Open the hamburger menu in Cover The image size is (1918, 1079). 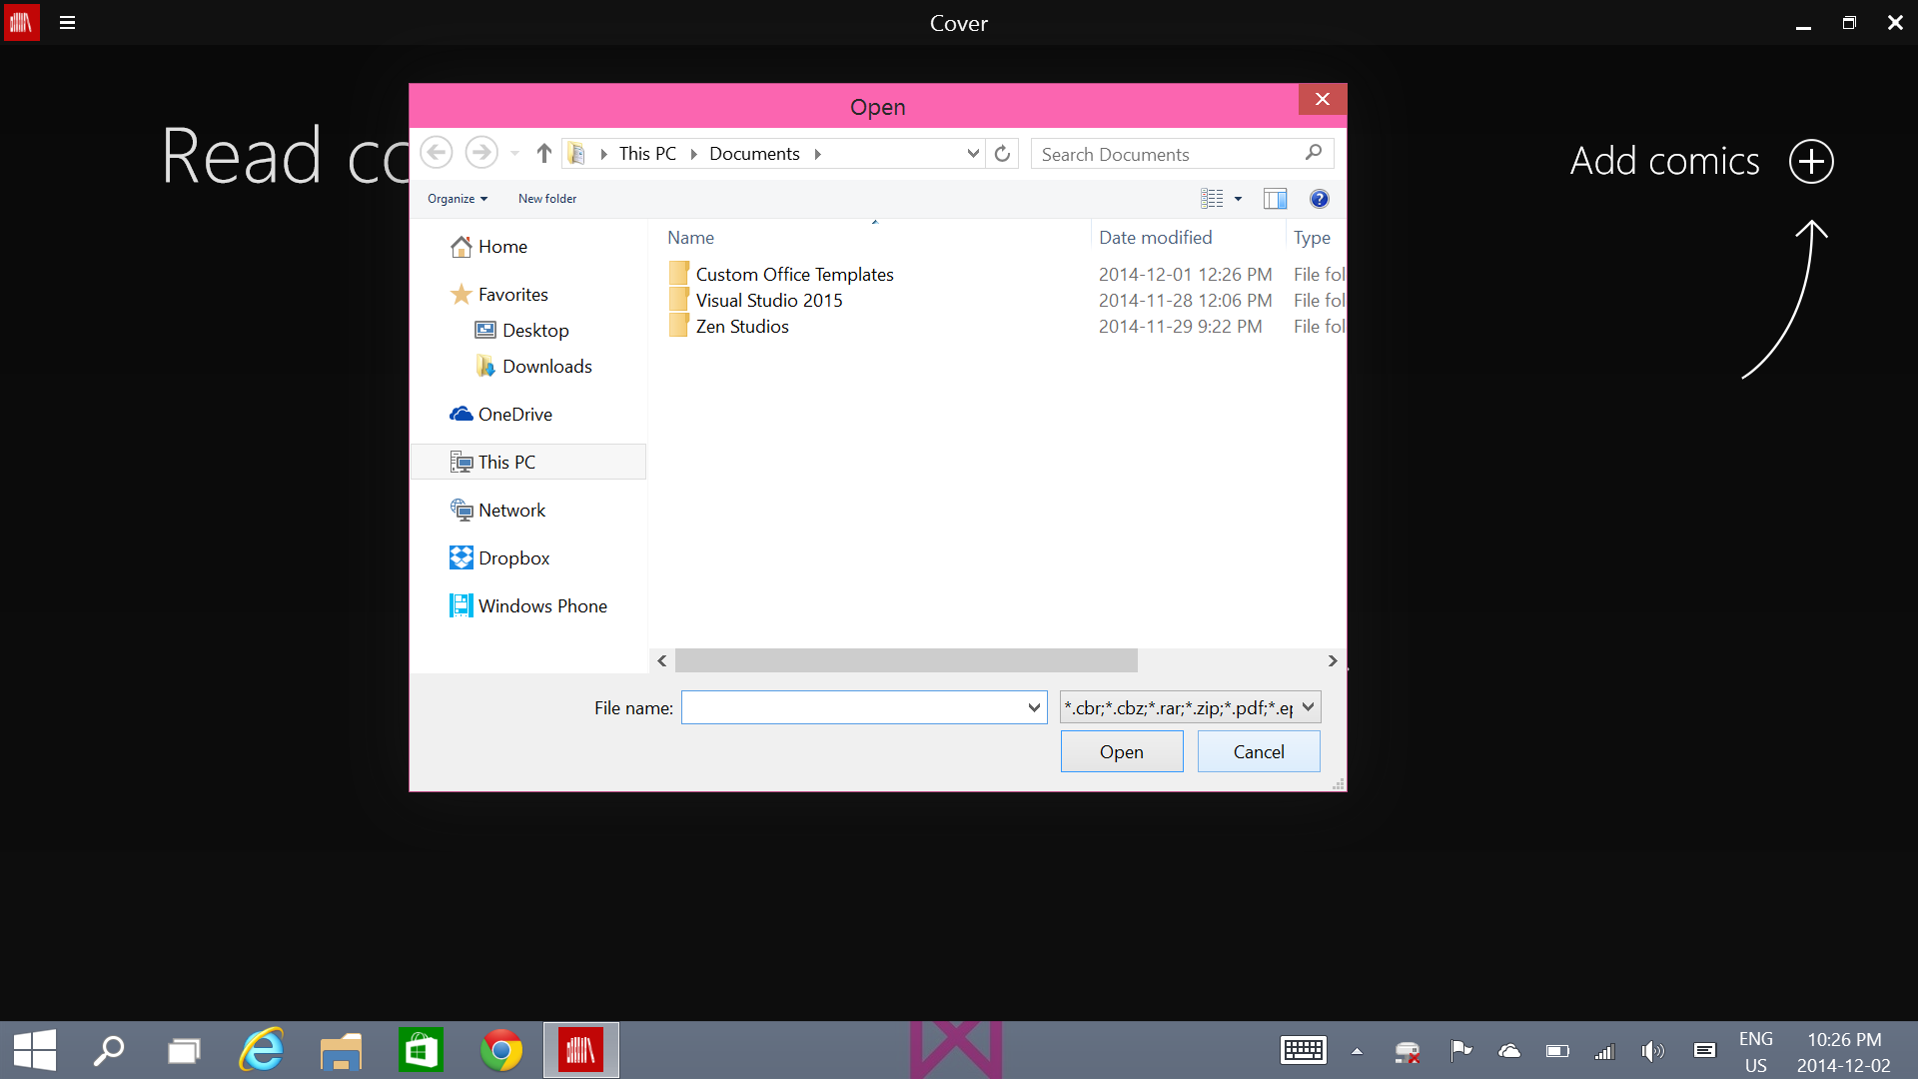(67, 22)
